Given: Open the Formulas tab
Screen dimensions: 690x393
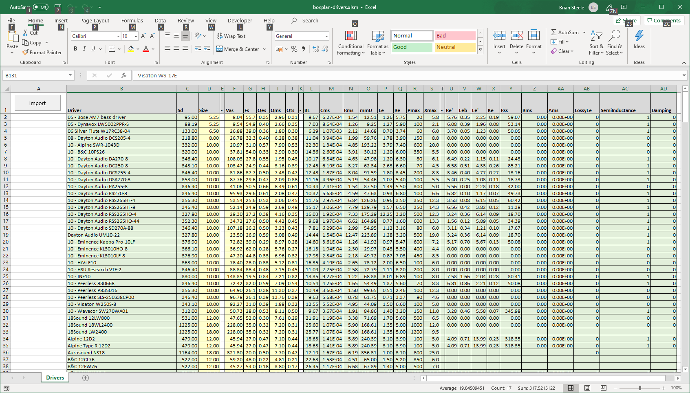Looking at the screenshot, I should click(x=132, y=20).
